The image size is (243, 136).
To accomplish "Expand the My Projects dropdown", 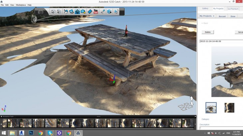I will (207, 16).
